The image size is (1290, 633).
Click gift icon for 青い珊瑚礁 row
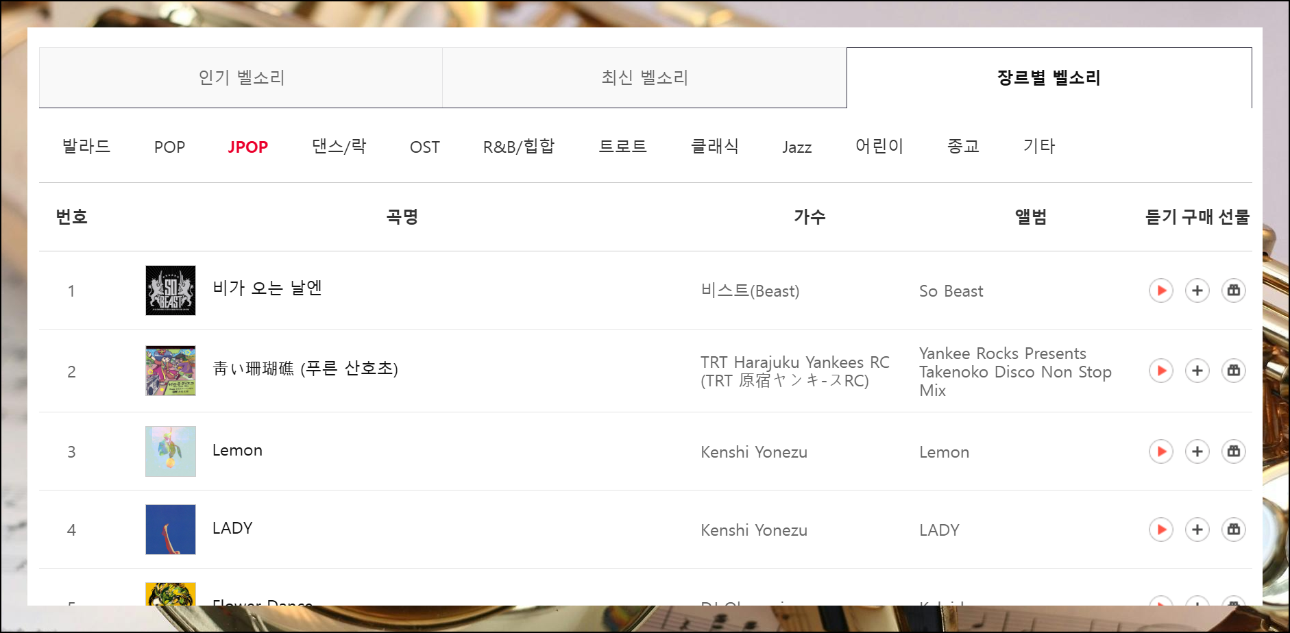1234,371
